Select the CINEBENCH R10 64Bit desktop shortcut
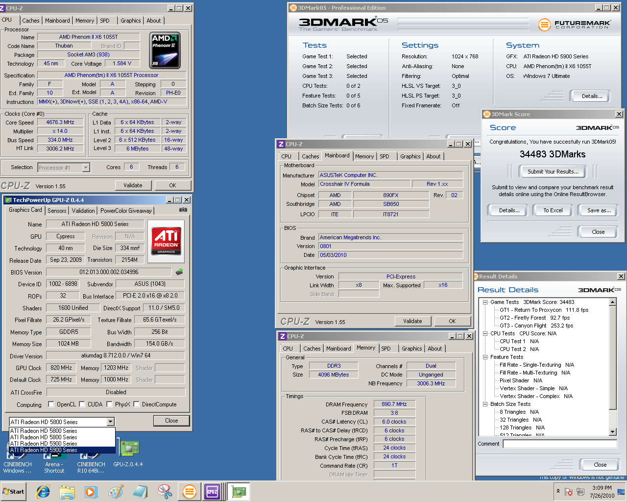This screenshot has width=627, height=502. pos(91,461)
